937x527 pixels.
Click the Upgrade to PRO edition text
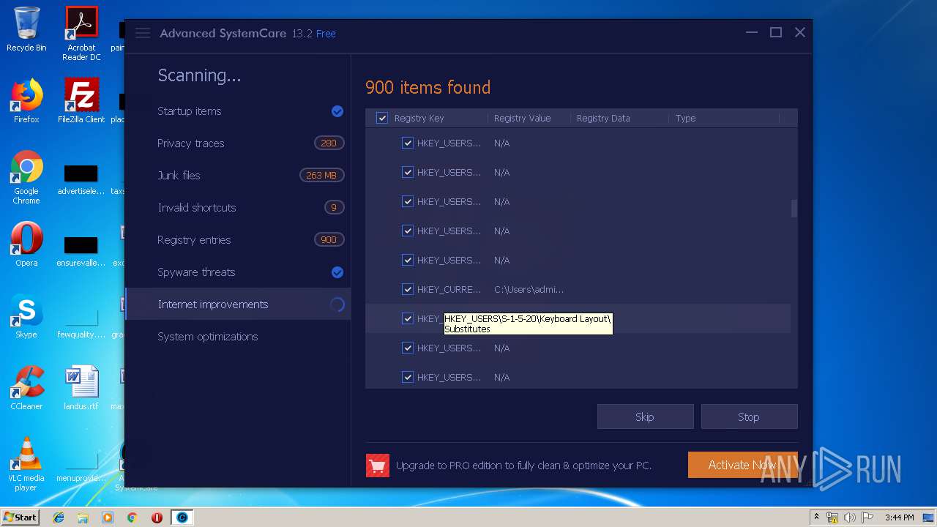point(523,466)
